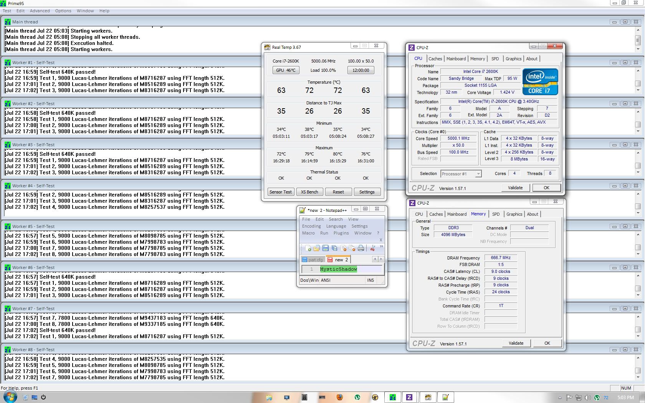The width and height of the screenshot is (645, 403).
Task: Click the volume speaker icon in system tray
Action: 587,398
